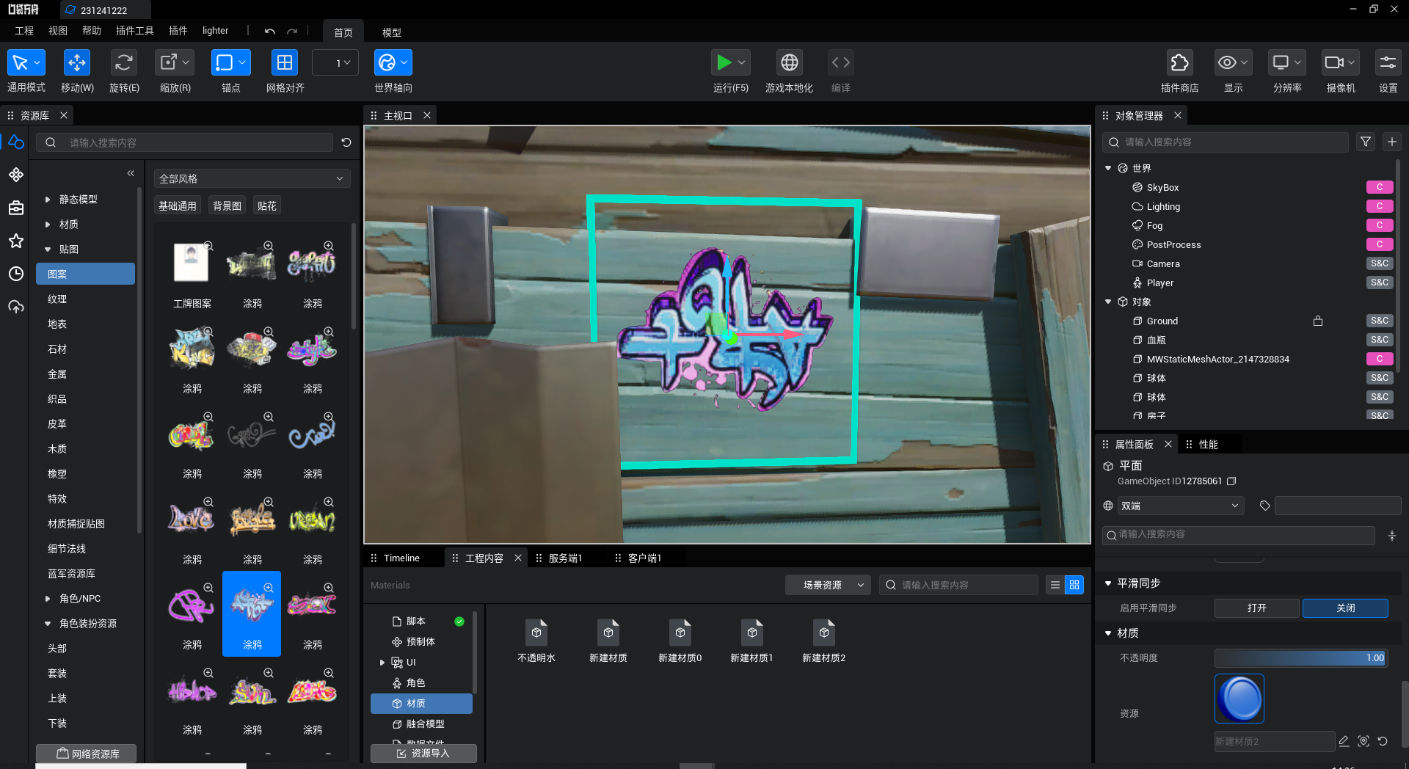Switch to the Timeline tab
Screen dimensions: 1409x769
401,558
